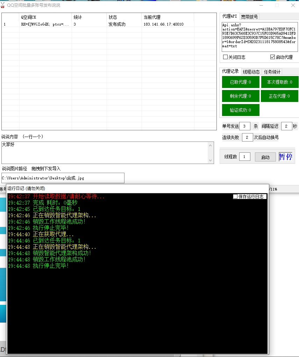The width and height of the screenshot is (299, 357).
Task: Click the 已取代理:0 green button
Action: point(241,82)
